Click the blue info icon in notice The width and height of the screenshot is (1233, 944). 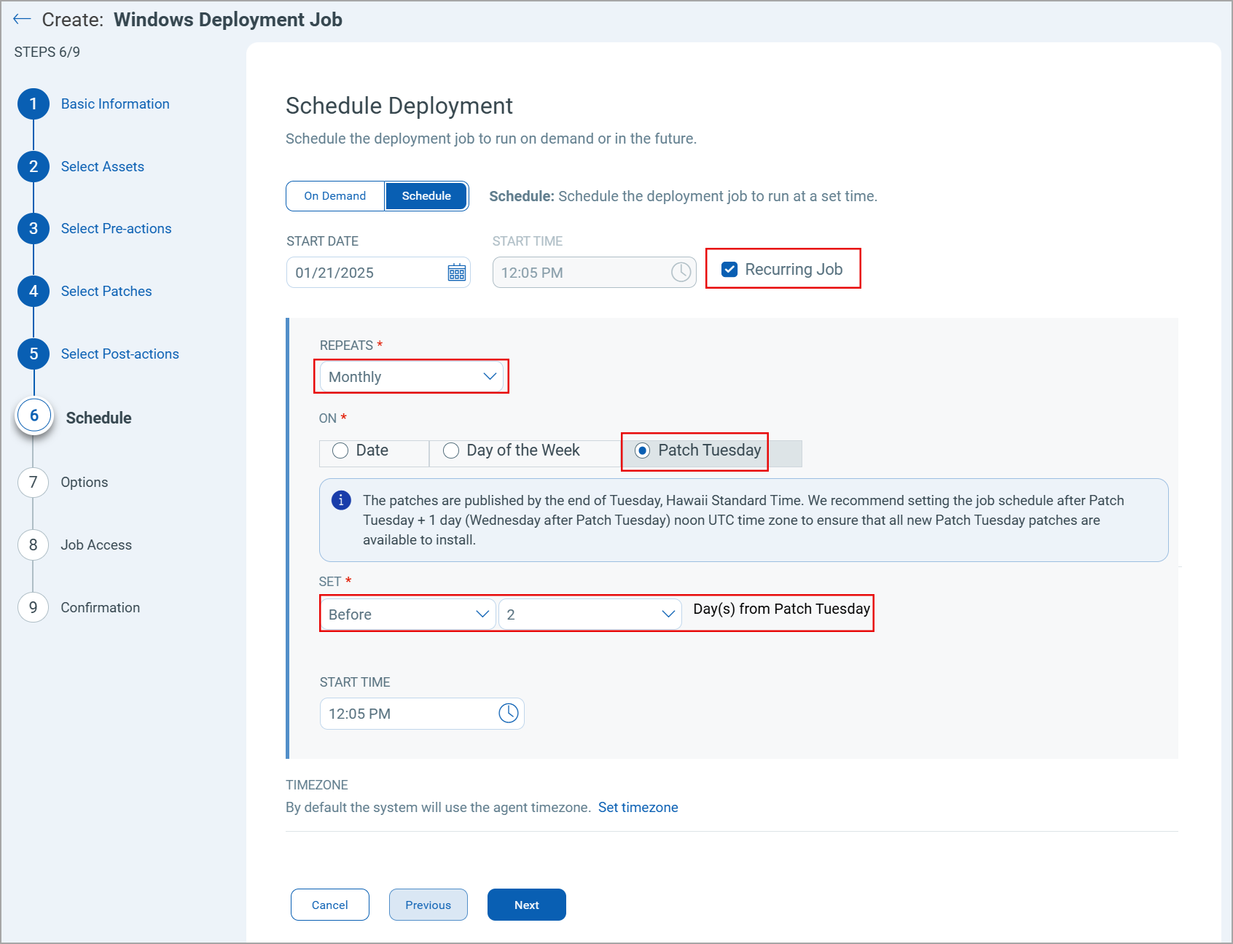(341, 500)
